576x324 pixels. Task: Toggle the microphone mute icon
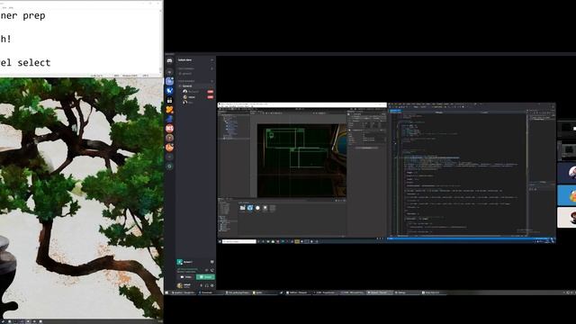201,285
